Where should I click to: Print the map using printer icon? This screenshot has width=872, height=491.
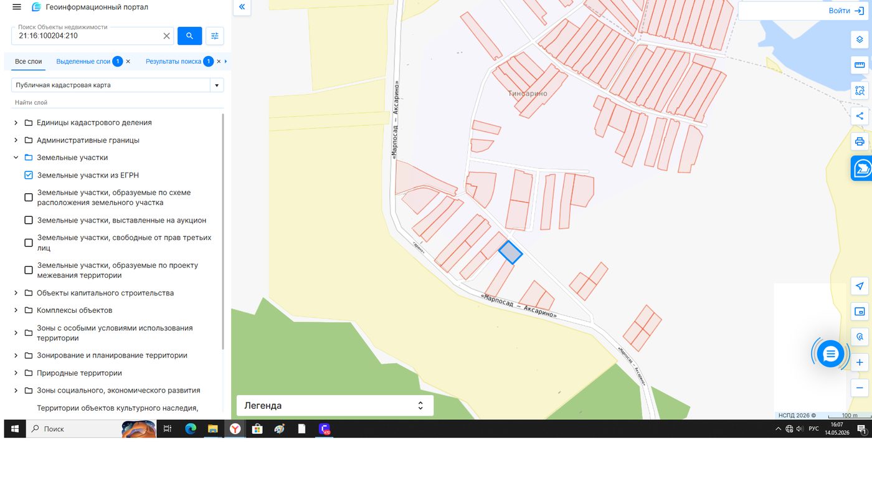(x=860, y=141)
